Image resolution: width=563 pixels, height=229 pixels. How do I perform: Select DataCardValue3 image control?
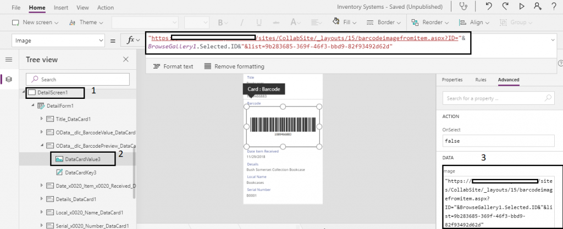pyautogui.click(x=82, y=159)
